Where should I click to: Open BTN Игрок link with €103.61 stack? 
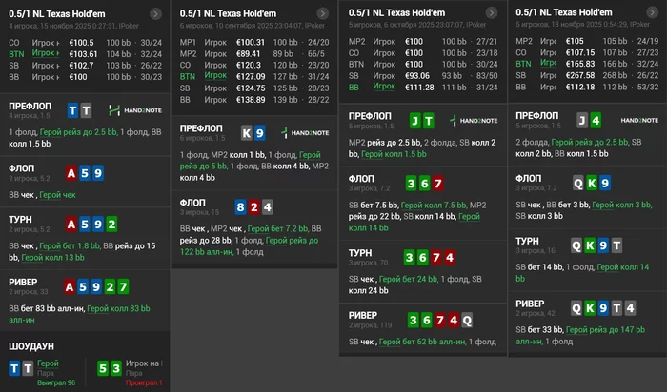(46, 53)
